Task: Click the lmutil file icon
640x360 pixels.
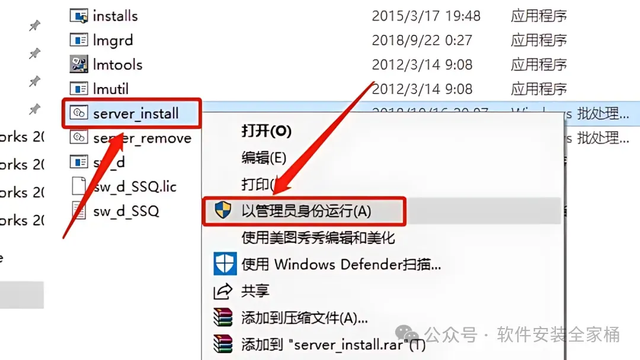Action: tap(79, 88)
